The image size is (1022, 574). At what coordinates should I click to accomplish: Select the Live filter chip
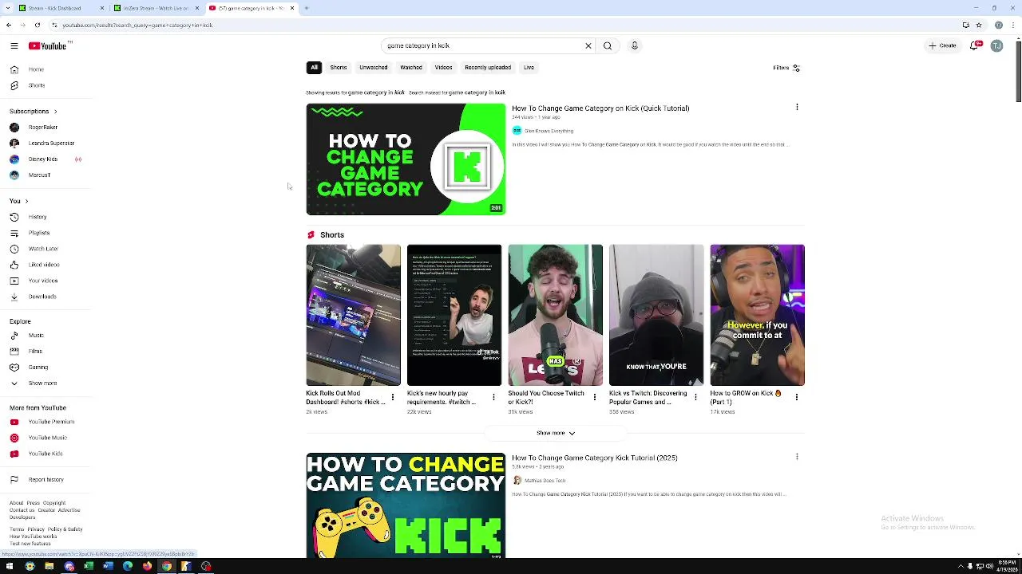(x=529, y=68)
